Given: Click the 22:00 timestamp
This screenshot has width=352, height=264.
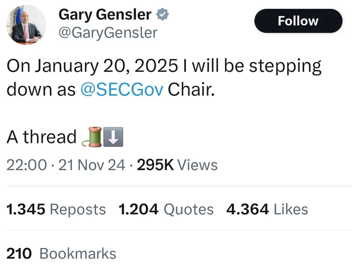Looking at the screenshot, I should pos(27,165).
